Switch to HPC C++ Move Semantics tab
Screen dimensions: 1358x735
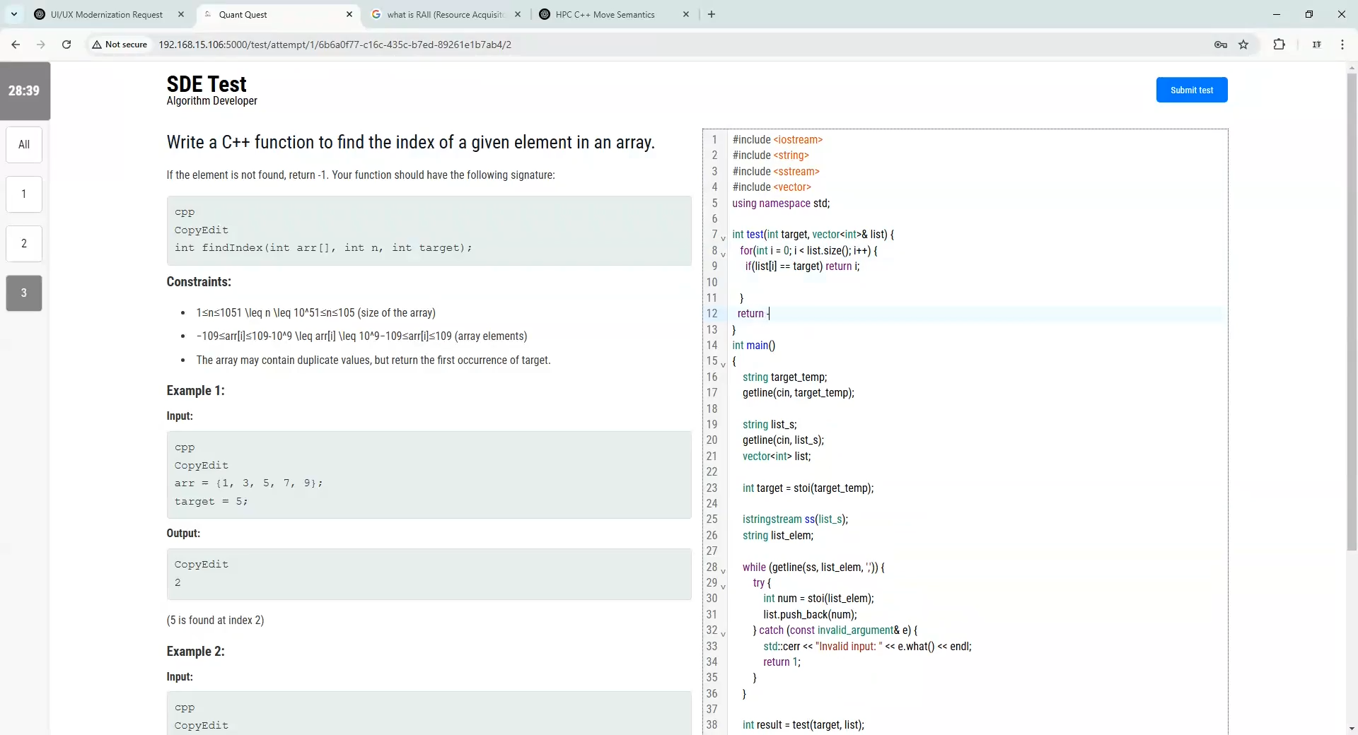[x=605, y=14]
